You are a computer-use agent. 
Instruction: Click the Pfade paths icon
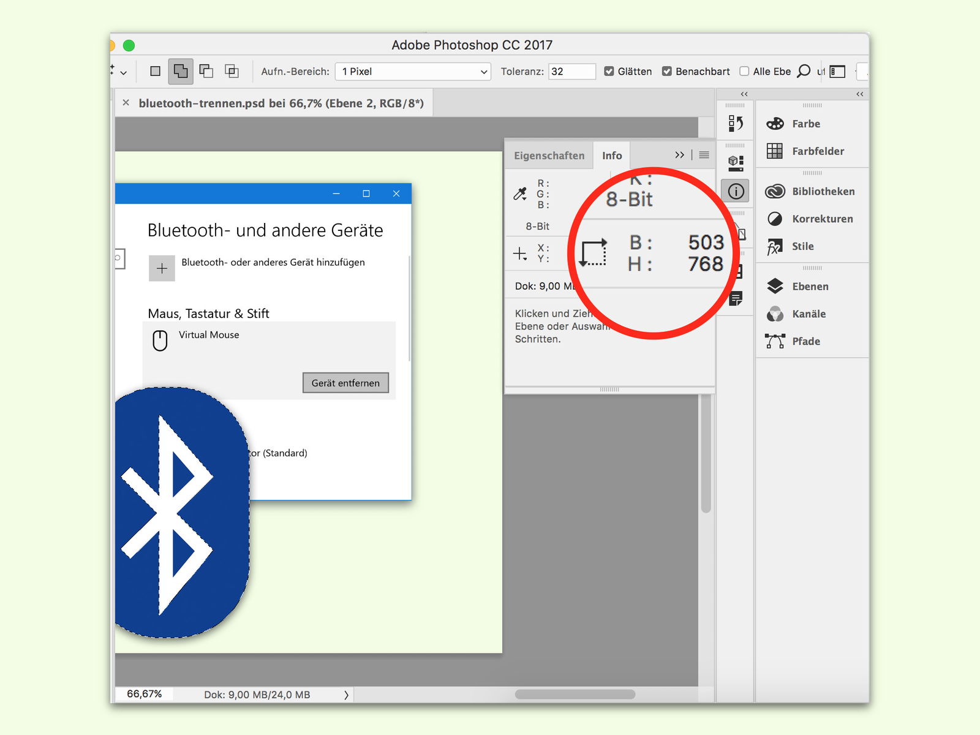[775, 341]
